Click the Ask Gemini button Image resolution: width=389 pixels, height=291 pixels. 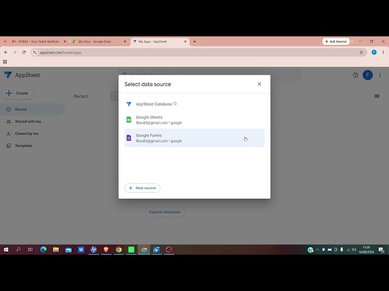coord(336,42)
